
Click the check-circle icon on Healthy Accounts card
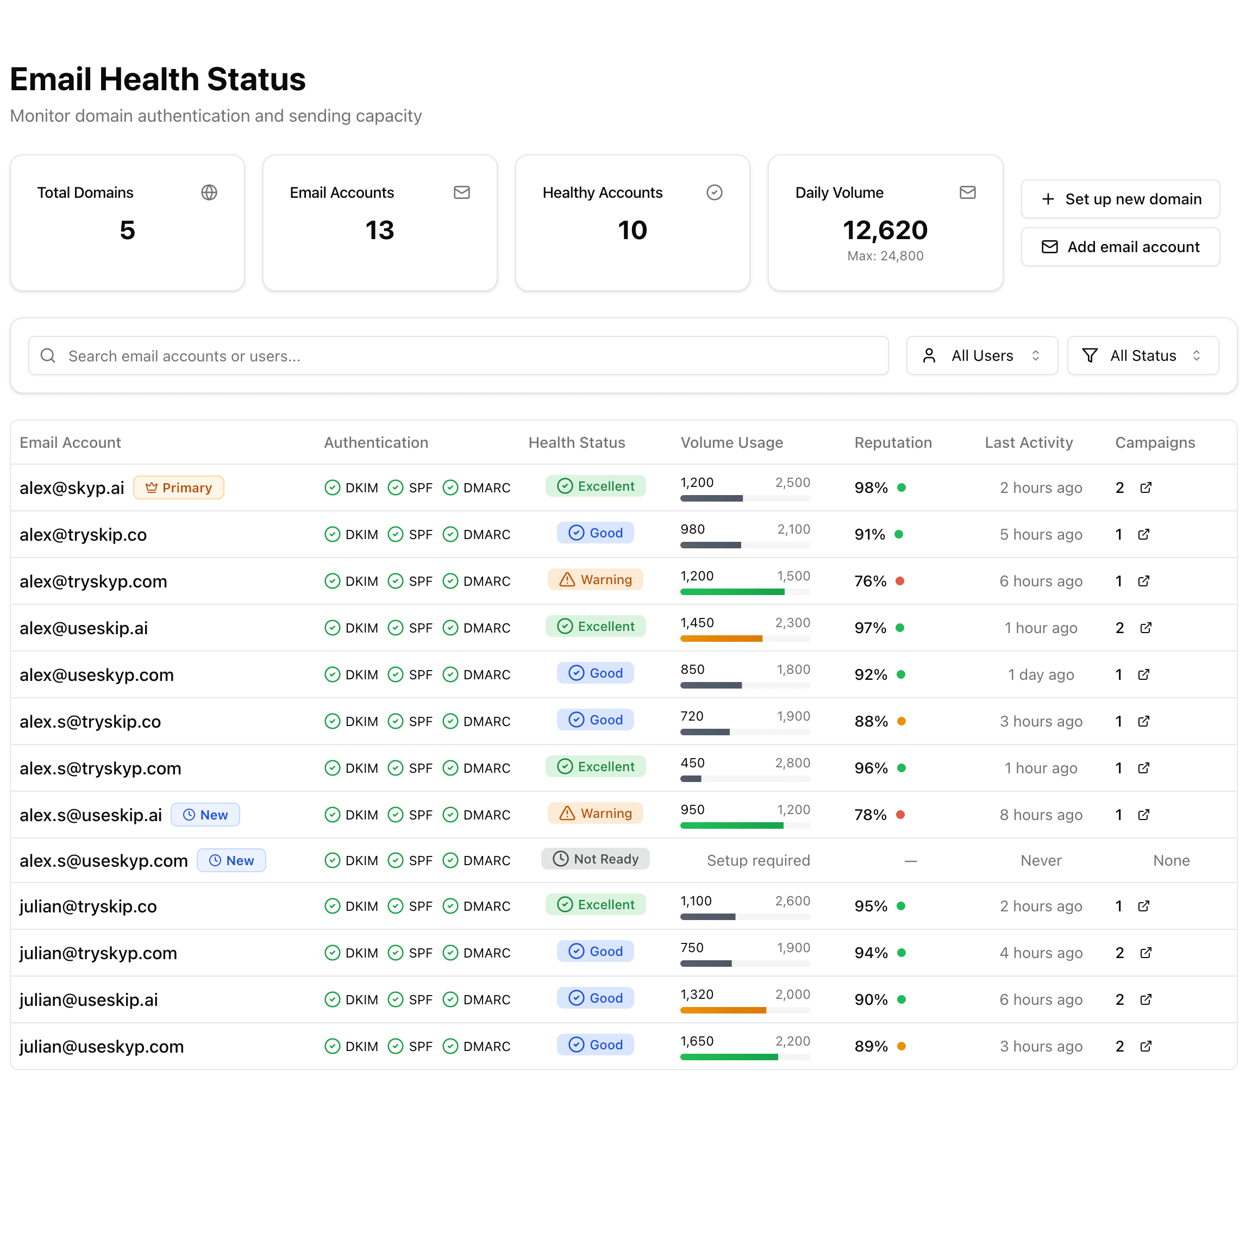tap(714, 192)
